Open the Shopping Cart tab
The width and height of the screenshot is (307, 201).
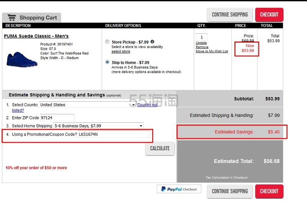click(31, 18)
